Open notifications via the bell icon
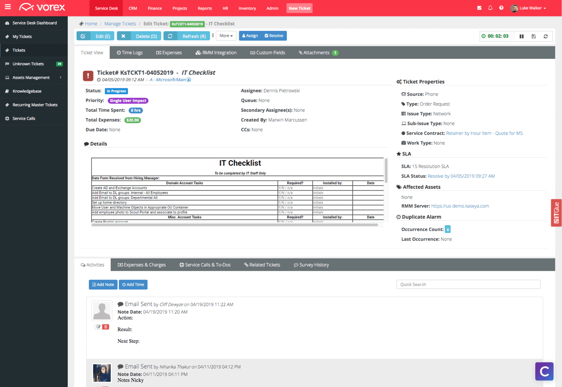Viewport: 562px width, 387px height. pyautogui.click(x=490, y=8)
